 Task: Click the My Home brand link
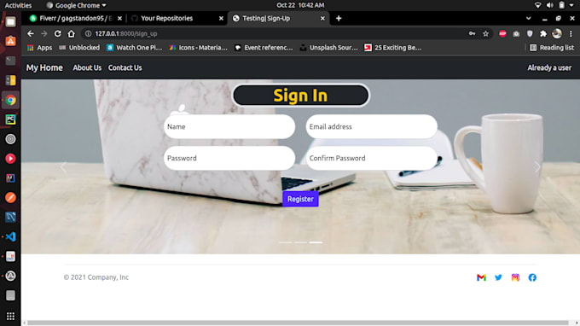coord(44,67)
